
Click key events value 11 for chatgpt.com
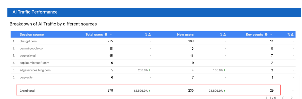272,41
